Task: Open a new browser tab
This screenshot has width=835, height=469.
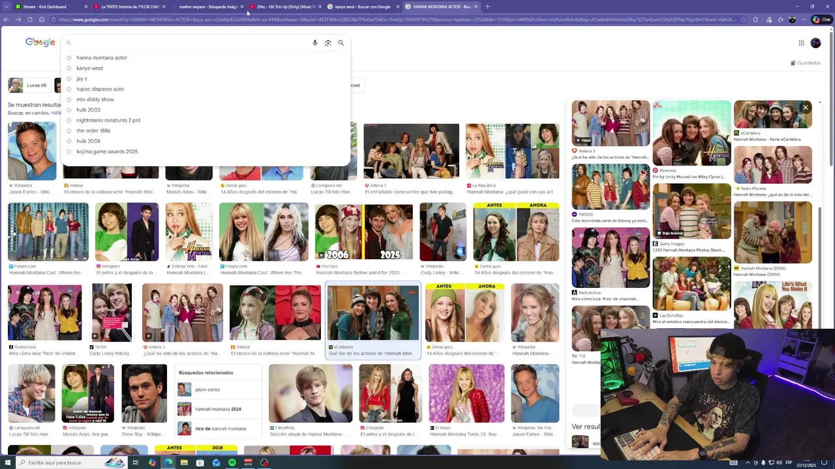Action: (487, 7)
